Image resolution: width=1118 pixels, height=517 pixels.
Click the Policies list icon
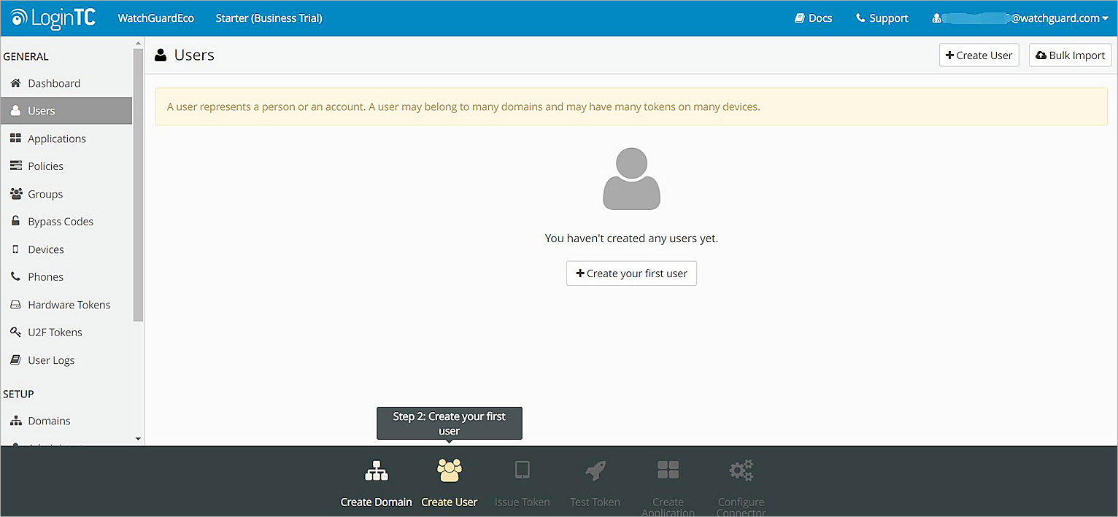click(x=16, y=166)
